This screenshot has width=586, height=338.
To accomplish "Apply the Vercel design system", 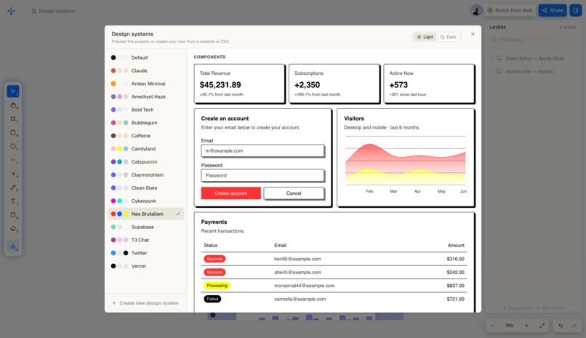I will (145, 266).
